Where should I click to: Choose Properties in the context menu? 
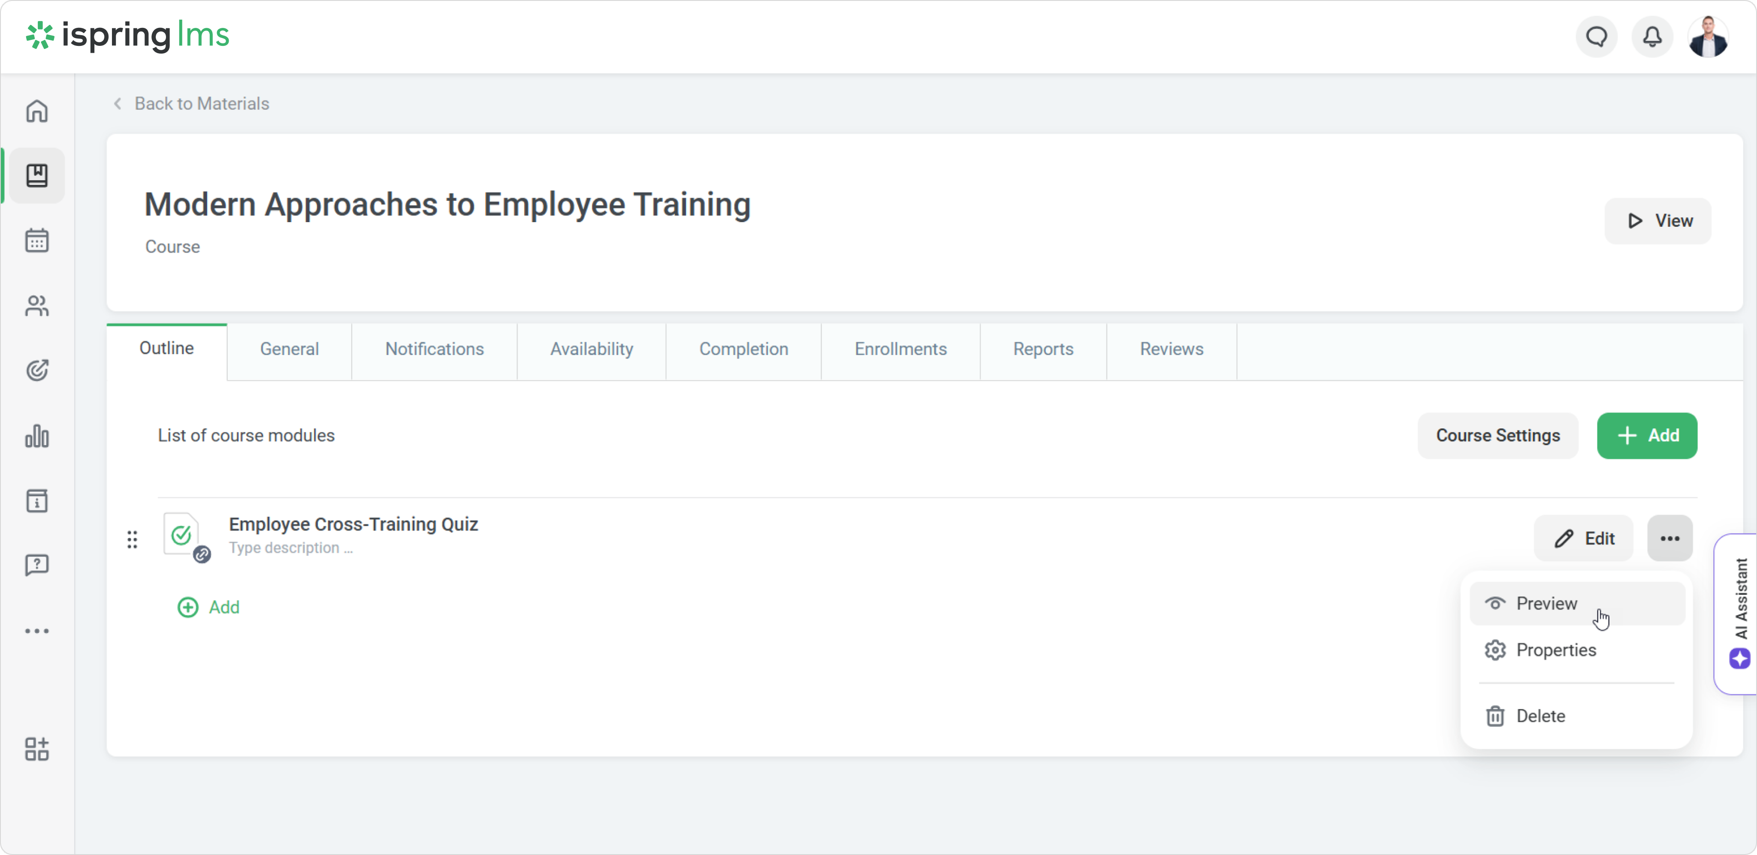tap(1556, 650)
